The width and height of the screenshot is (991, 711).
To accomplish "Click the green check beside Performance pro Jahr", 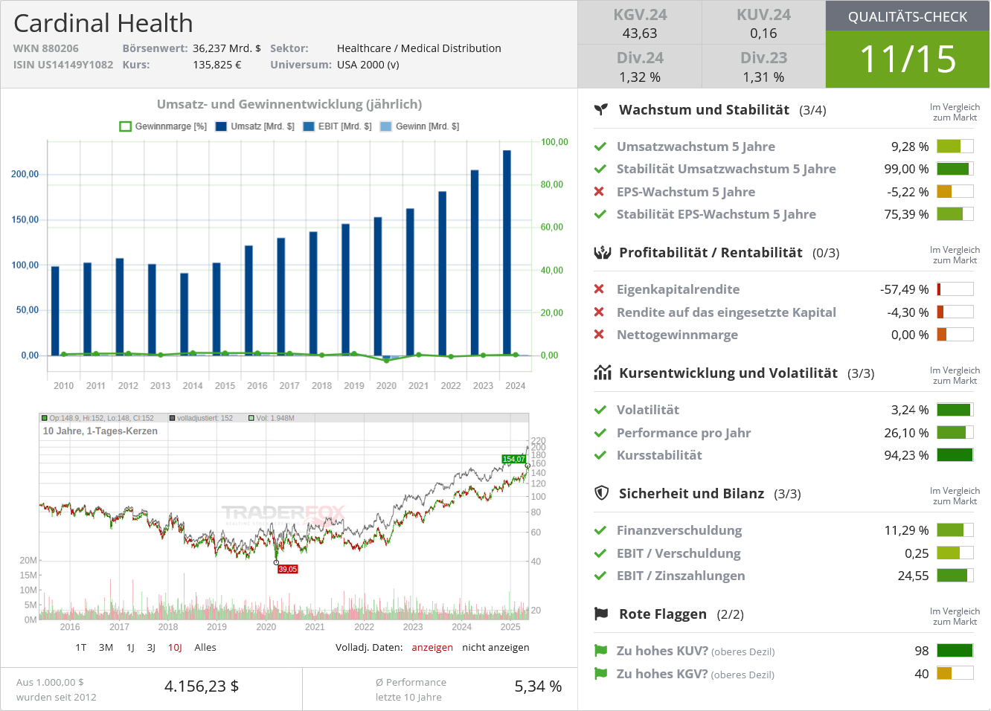I will [600, 433].
